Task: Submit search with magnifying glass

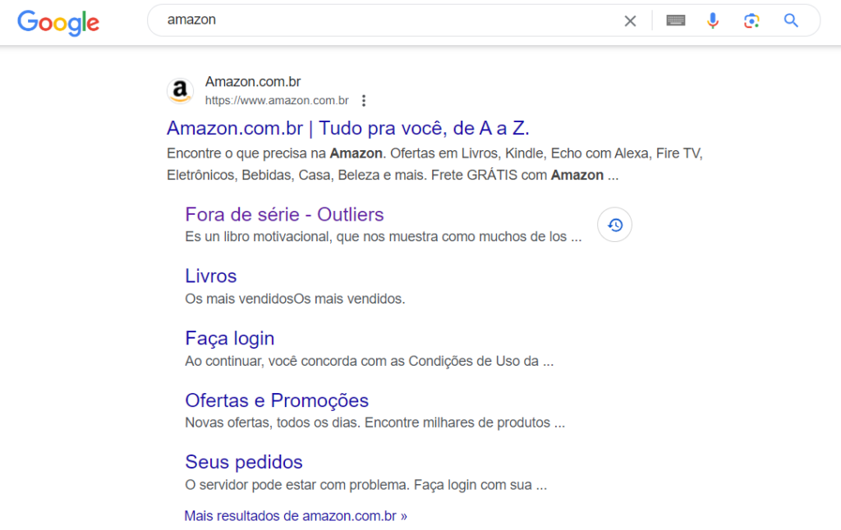Action: (791, 21)
